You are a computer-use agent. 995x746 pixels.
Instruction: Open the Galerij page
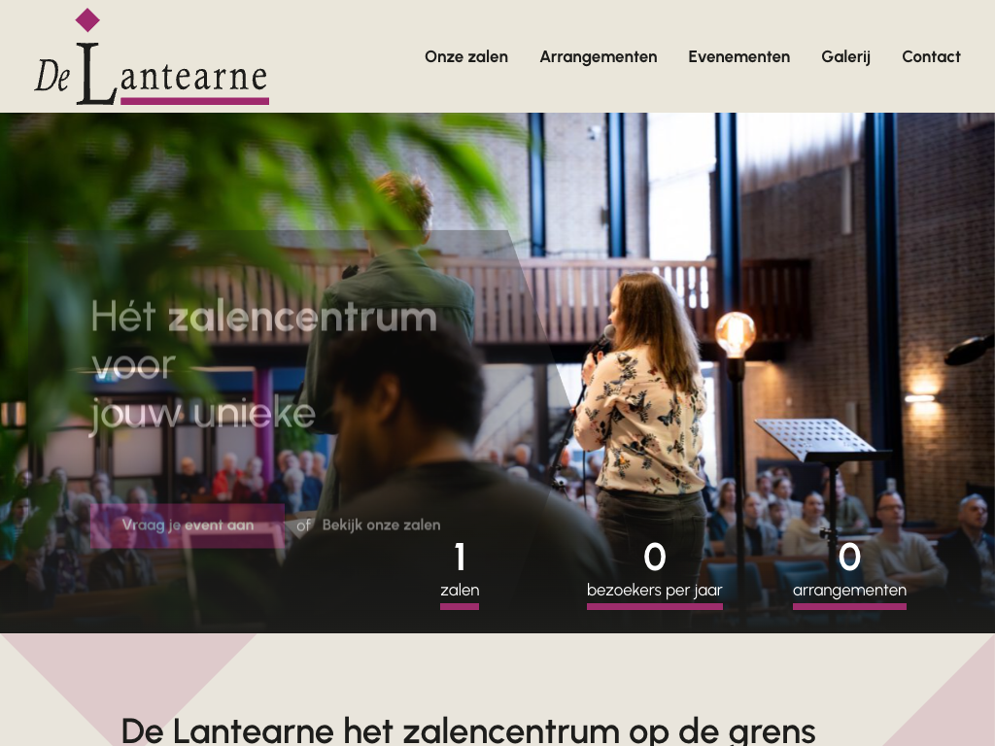click(x=846, y=56)
